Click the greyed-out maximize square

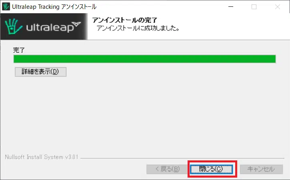point(254,7)
